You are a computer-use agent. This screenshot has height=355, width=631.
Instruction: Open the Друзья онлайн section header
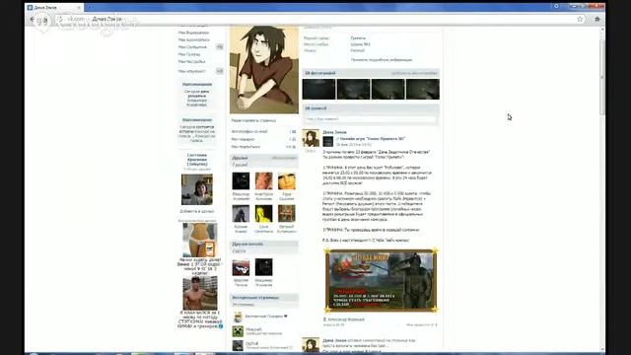(x=264, y=244)
